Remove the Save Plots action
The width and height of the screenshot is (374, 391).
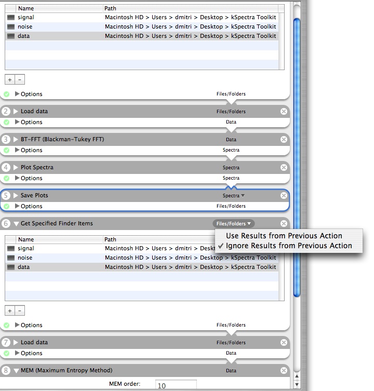click(284, 195)
